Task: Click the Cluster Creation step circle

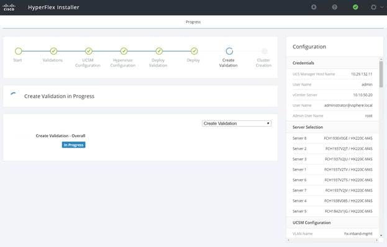Action: (265, 51)
